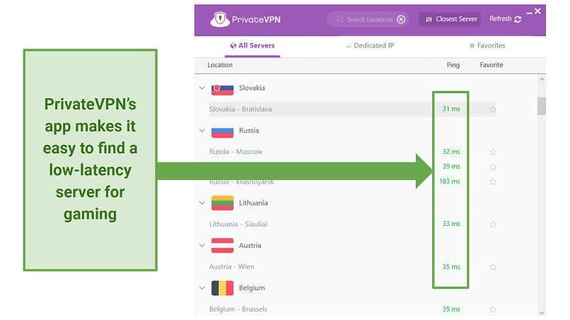Collapse the Russia group chevron
570x320 pixels.
click(202, 131)
